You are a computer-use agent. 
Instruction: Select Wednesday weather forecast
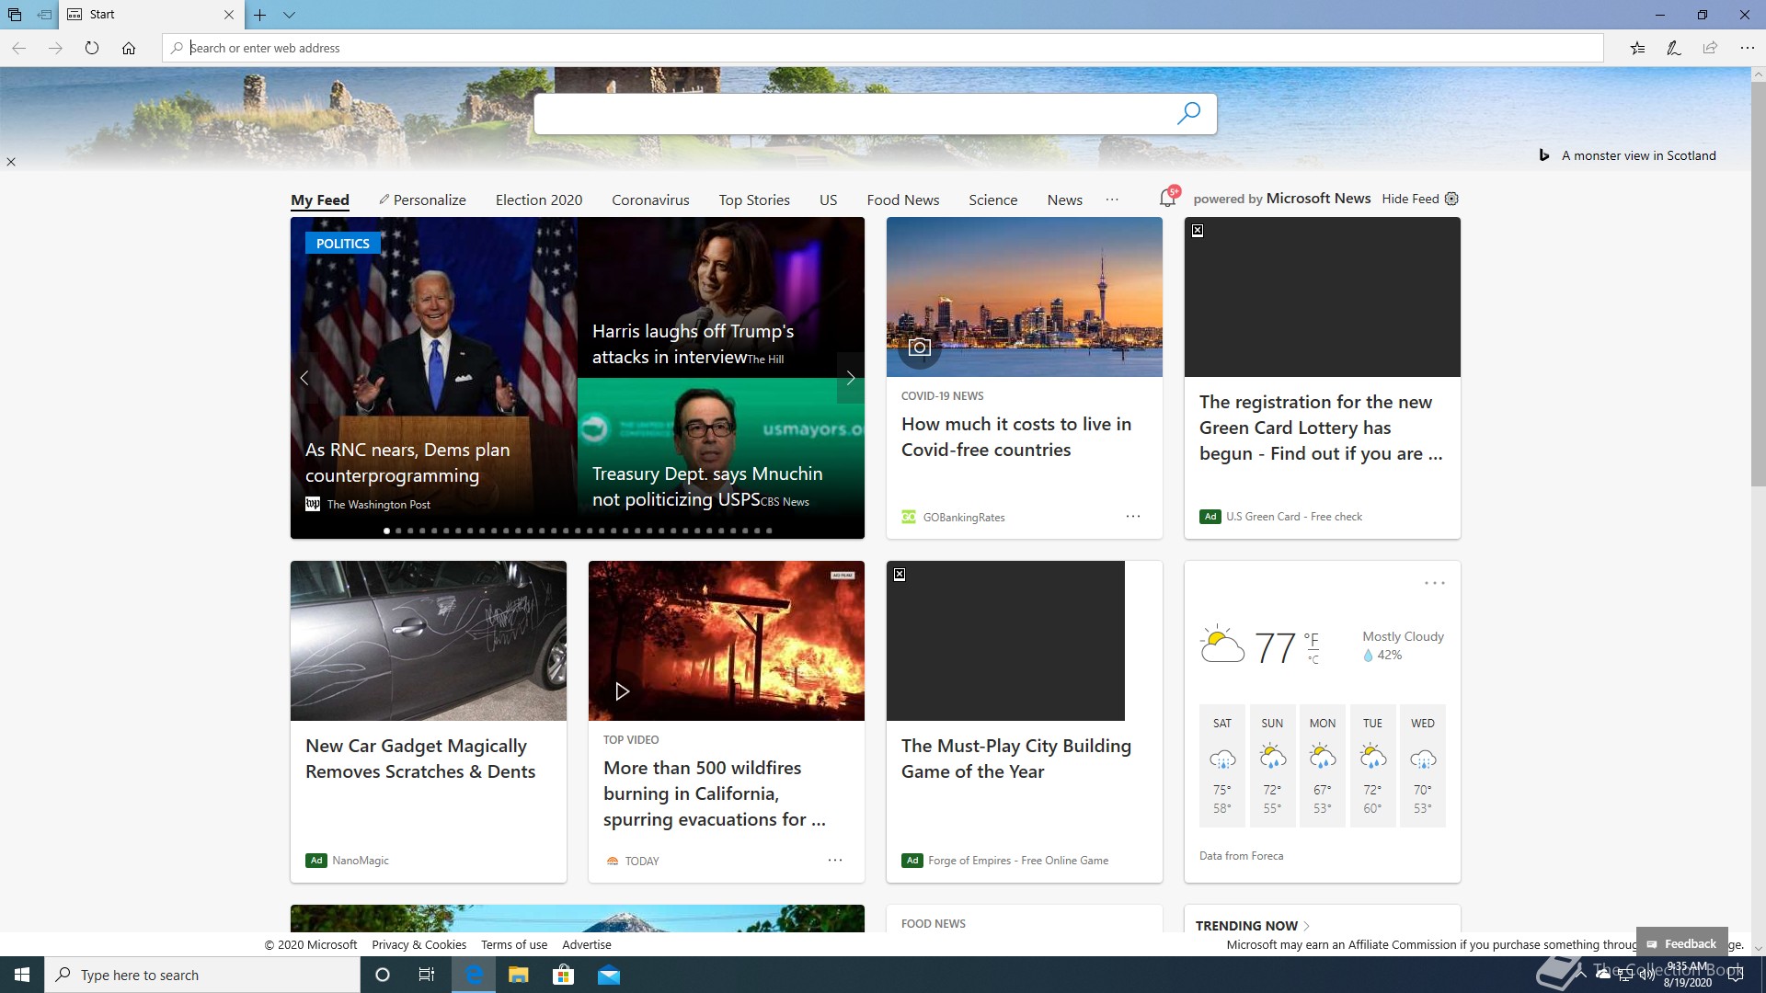(x=1423, y=766)
